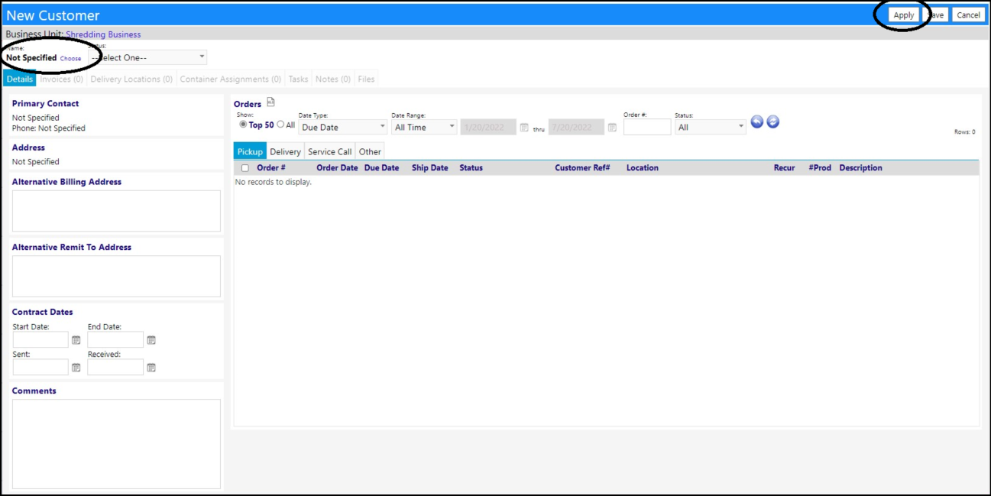Select the Delivery orders tab
991x496 pixels.
click(x=285, y=151)
